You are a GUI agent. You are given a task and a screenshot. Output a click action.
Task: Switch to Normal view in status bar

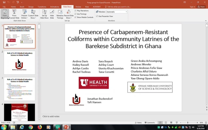click(160, 122)
